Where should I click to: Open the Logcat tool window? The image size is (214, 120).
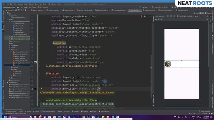coord(36,111)
